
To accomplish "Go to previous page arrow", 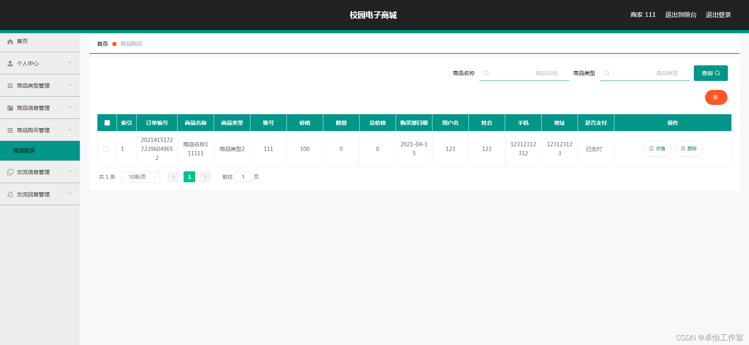I will coord(174,177).
